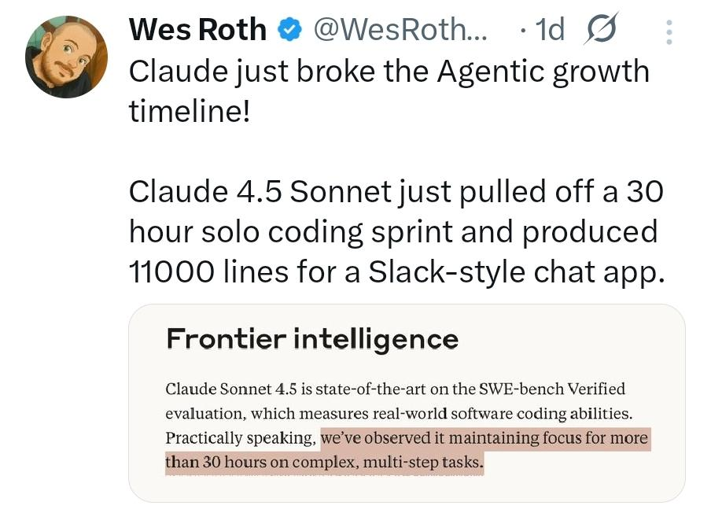The image size is (711, 513).
Task: Click the word "timeline!" in the tweet
Action: coord(189,113)
